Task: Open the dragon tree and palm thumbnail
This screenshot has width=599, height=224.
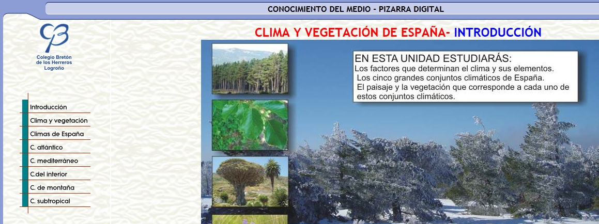Action: 250,182
